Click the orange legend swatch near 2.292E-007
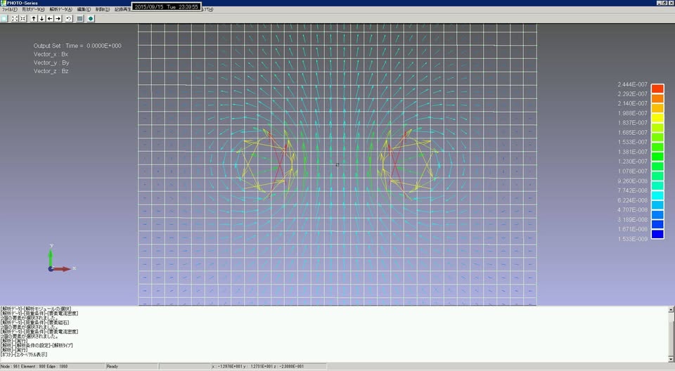The image size is (675, 371). [657, 98]
